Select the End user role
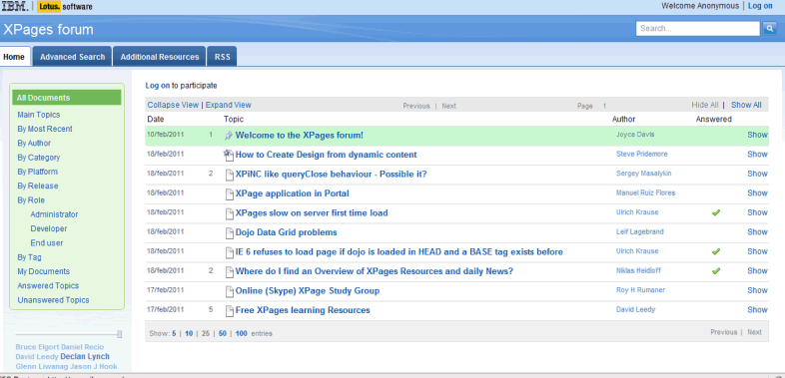The height and width of the screenshot is (378, 785). (x=47, y=243)
